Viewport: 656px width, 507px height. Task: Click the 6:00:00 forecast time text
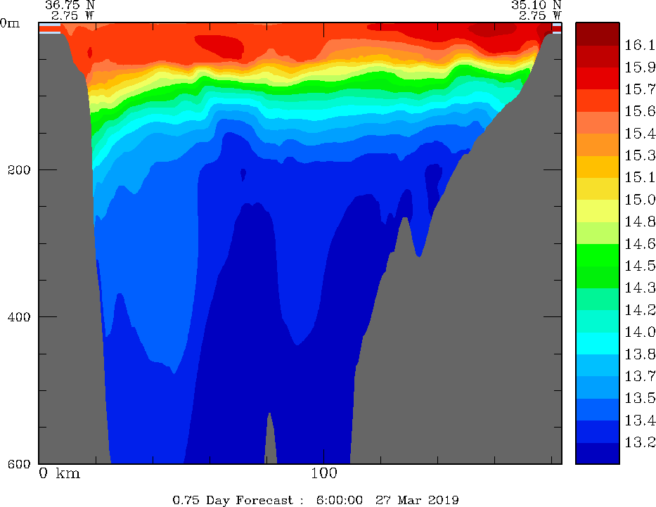(x=340, y=500)
